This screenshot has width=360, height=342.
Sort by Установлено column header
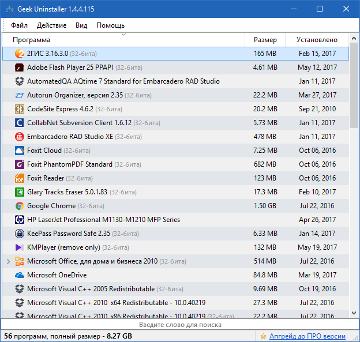click(317, 40)
